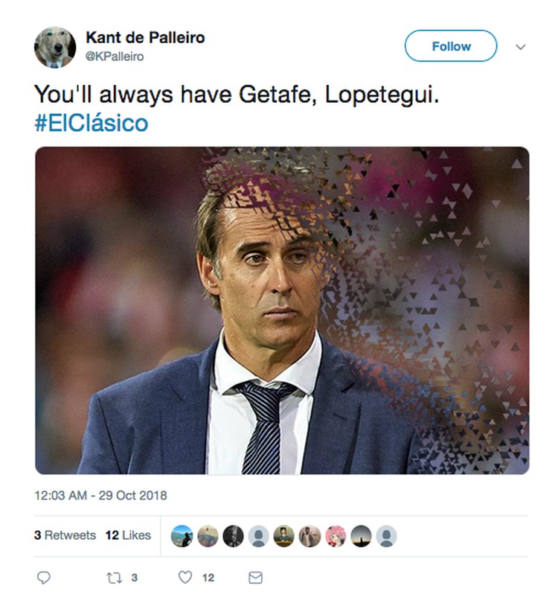Send tweet via Direct Message envelope icon
The width and height of the screenshot is (558, 609).
[255, 577]
